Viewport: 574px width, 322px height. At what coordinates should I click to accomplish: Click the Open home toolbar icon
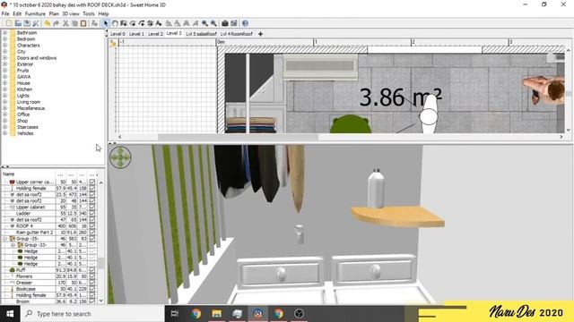coord(18,23)
